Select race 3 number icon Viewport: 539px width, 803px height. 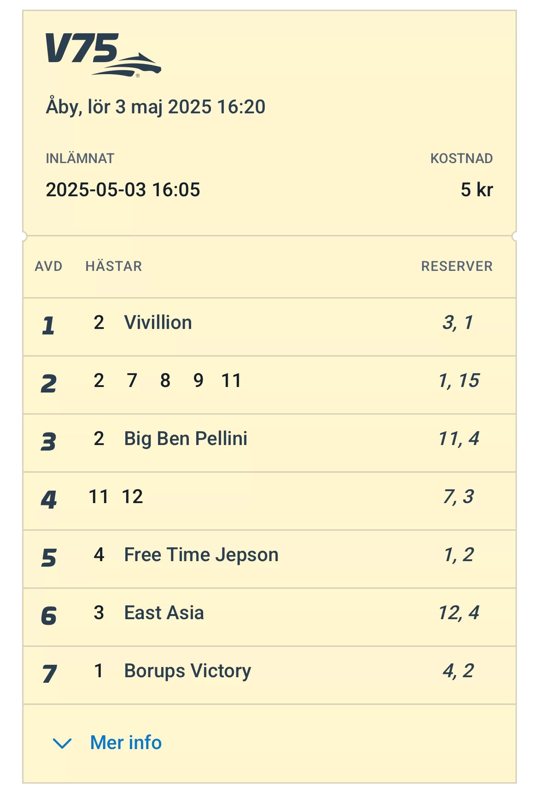[x=48, y=441]
